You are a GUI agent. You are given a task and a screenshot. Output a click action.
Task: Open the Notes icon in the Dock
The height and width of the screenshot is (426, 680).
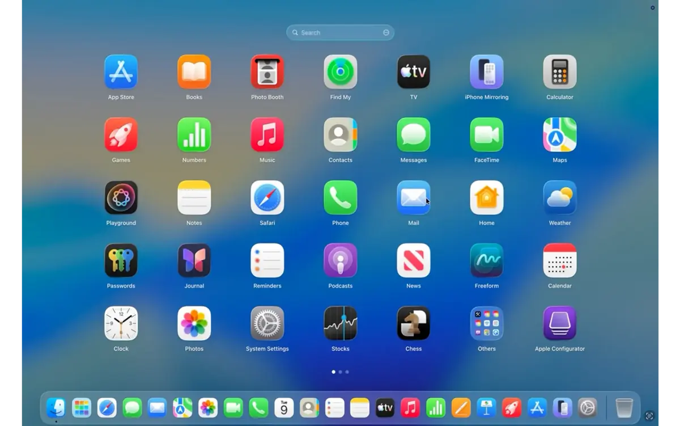360,408
